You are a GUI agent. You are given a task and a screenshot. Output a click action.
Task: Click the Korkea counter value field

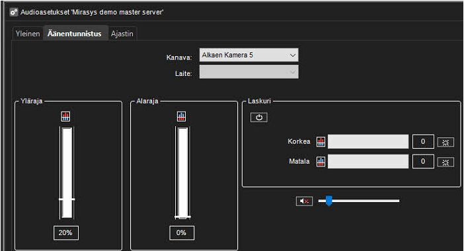tap(423, 141)
